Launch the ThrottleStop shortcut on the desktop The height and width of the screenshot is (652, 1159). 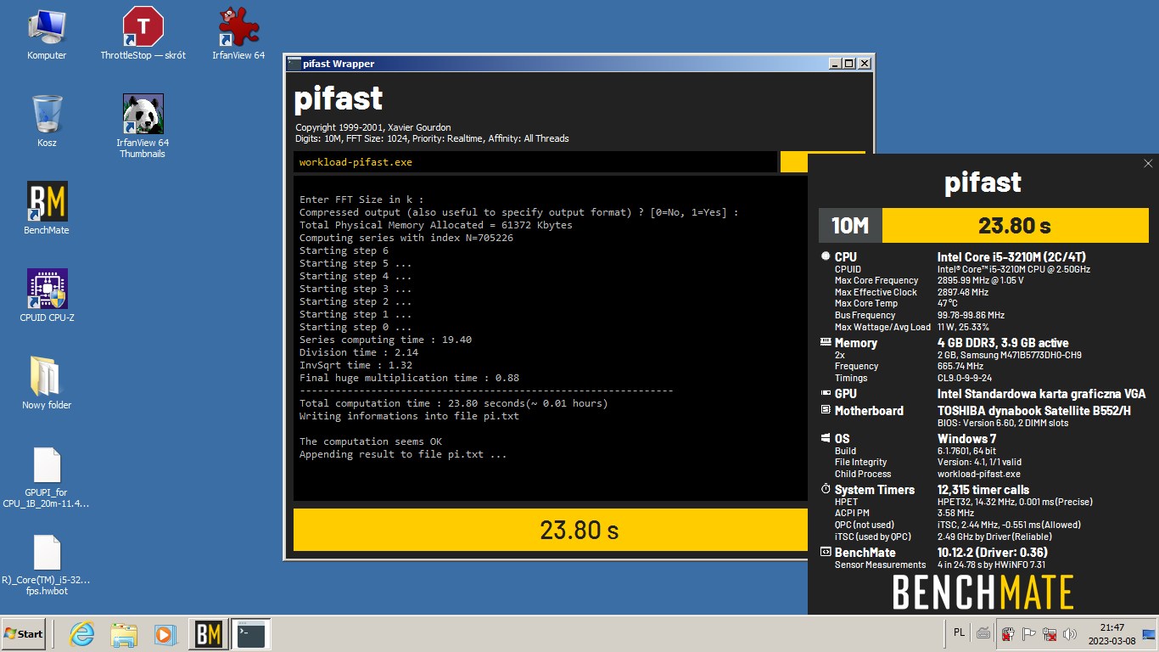pos(143,34)
